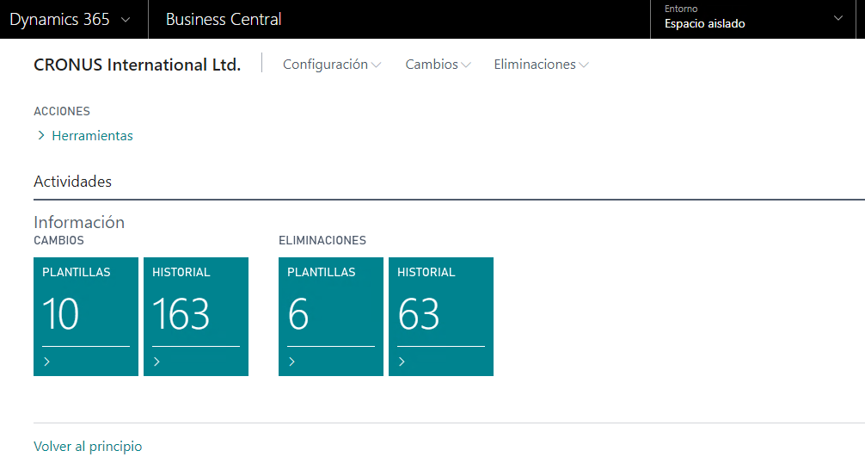Click the Business Central title
Screen dimensions: 865x463
click(x=224, y=19)
